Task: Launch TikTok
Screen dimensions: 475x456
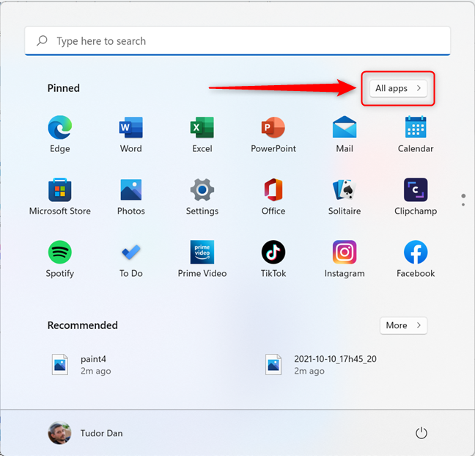Action: pyautogui.click(x=273, y=259)
